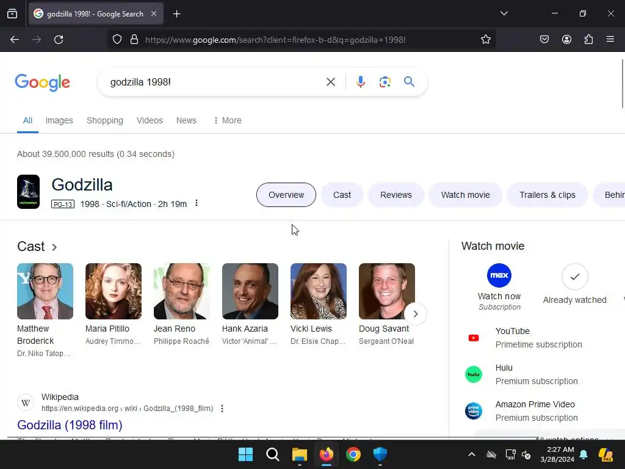Clear the search box text
The height and width of the screenshot is (469, 625).
(x=331, y=82)
